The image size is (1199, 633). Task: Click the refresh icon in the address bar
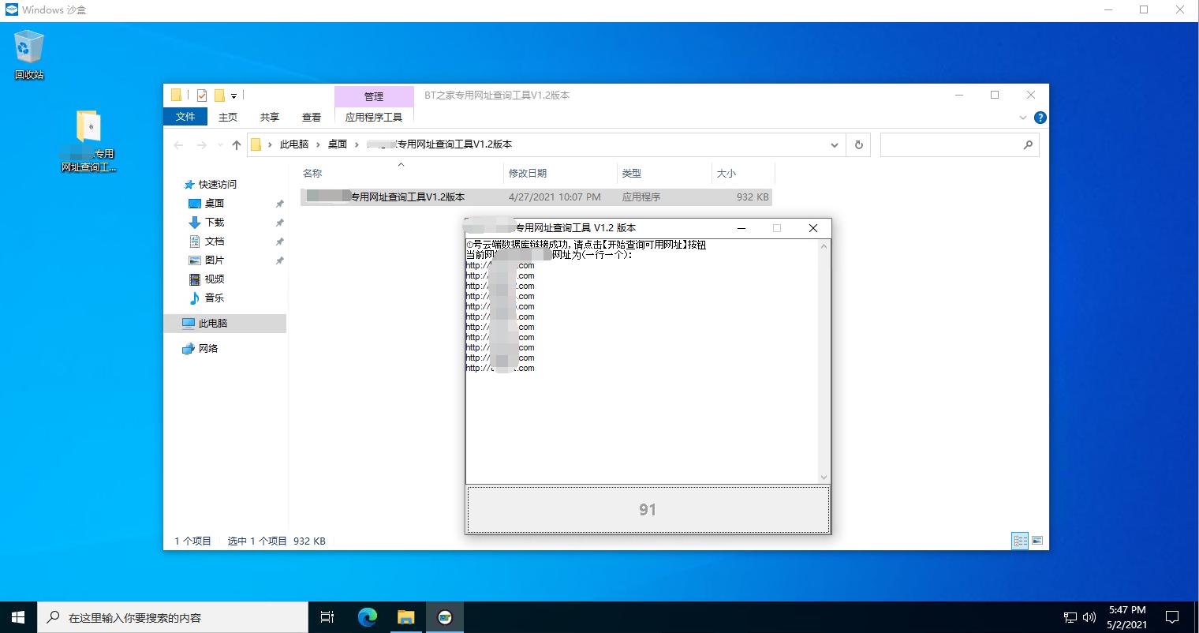pyautogui.click(x=858, y=144)
